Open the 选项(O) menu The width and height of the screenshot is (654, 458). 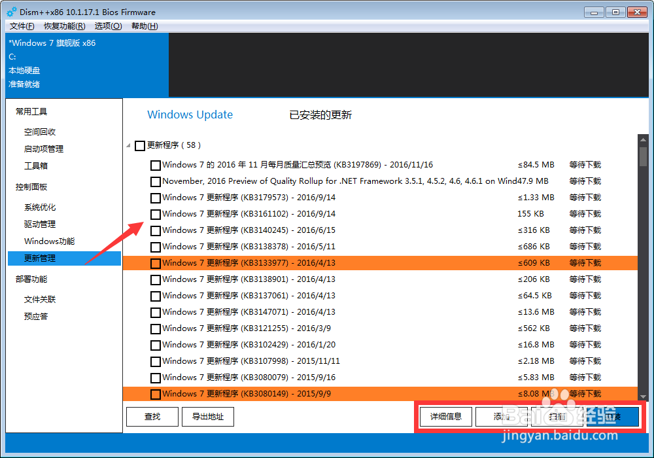[108, 26]
